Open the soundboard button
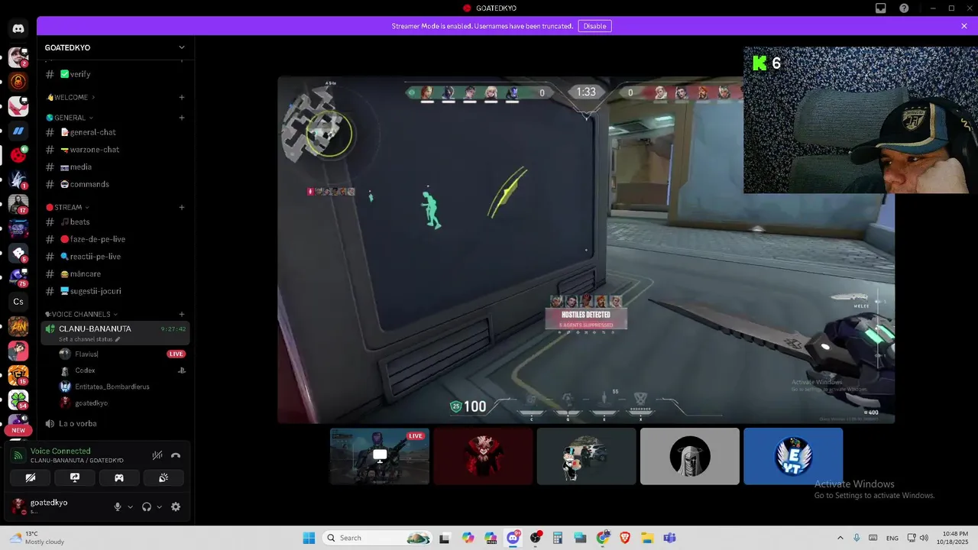The width and height of the screenshot is (978, 550). (x=164, y=477)
